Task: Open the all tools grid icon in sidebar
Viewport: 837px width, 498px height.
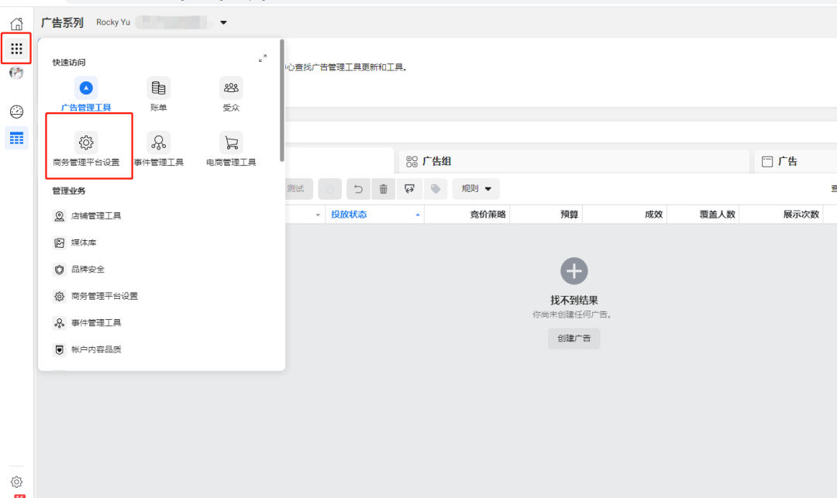Action: [16, 48]
